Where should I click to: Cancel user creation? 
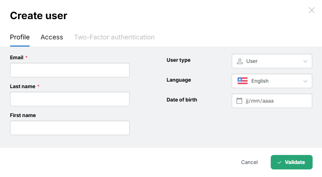pyautogui.click(x=249, y=162)
